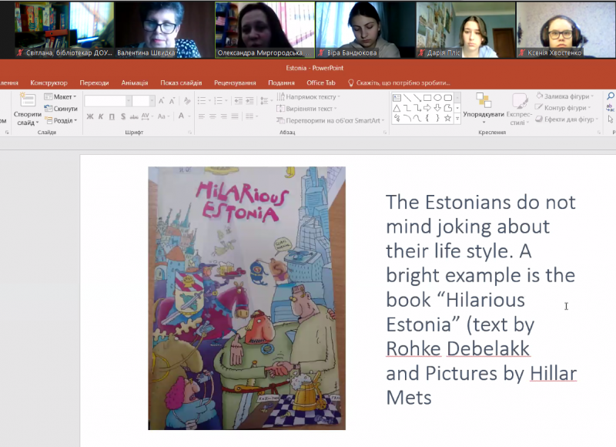Open the Макет layout dropdown
Viewport: 616px width, 447px height.
(60, 96)
